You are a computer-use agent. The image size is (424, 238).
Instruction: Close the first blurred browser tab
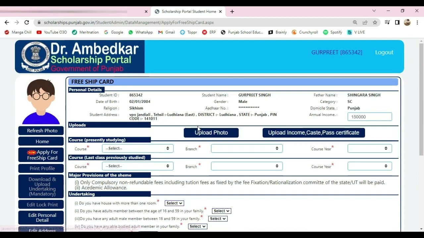coord(146,11)
